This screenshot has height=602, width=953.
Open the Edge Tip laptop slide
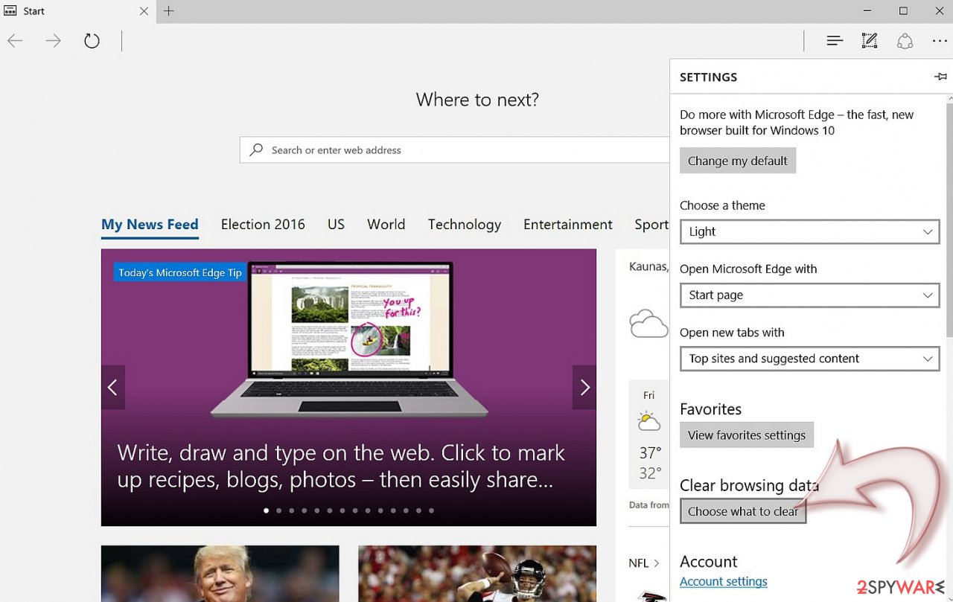[348, 387]
